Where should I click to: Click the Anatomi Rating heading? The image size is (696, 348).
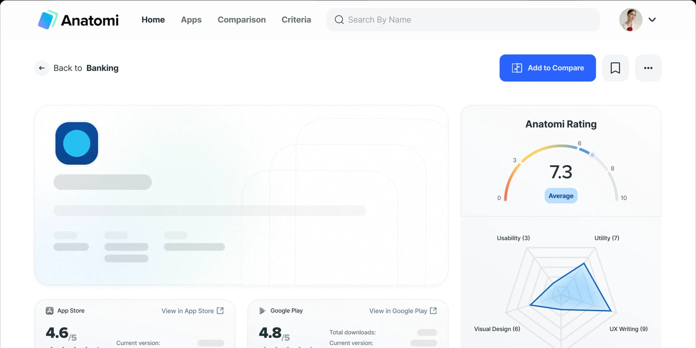pos(561,124)
